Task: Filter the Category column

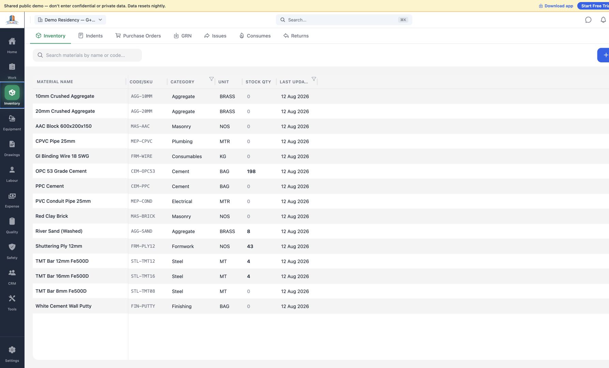Action: tap(212, 79)
